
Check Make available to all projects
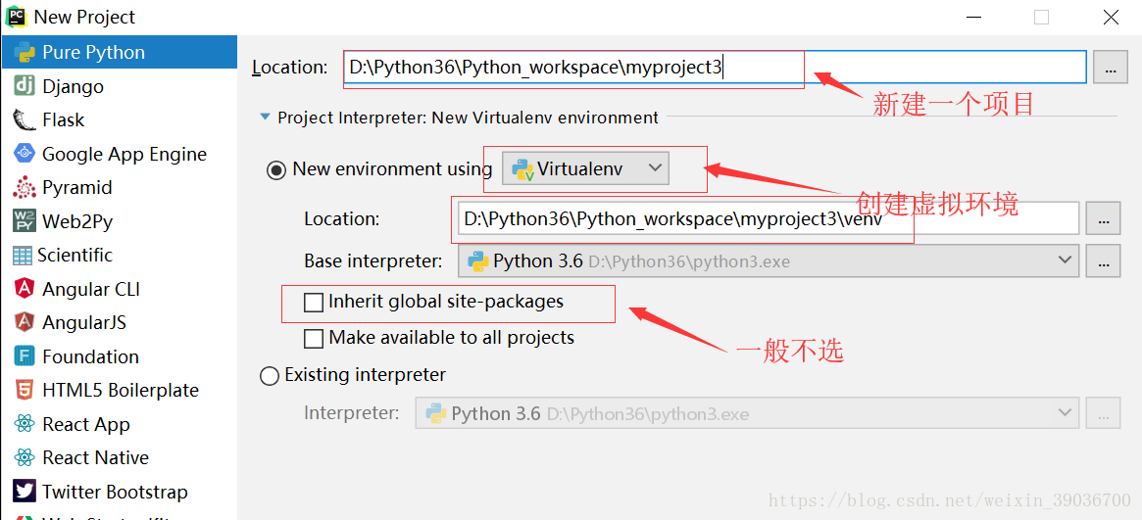[313, 338]
